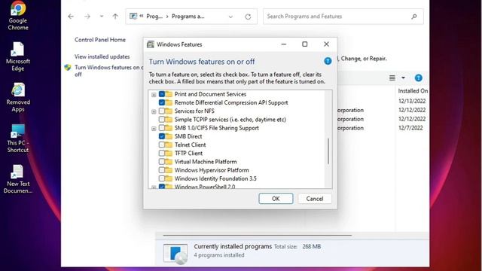Viewport: 482px width, 271px height.
Task: Uncheck Remote Differential Compression API Support
Action: [162, 102]
